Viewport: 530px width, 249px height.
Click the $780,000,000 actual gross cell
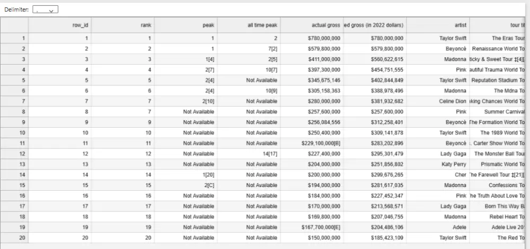[x=312, y=38]
